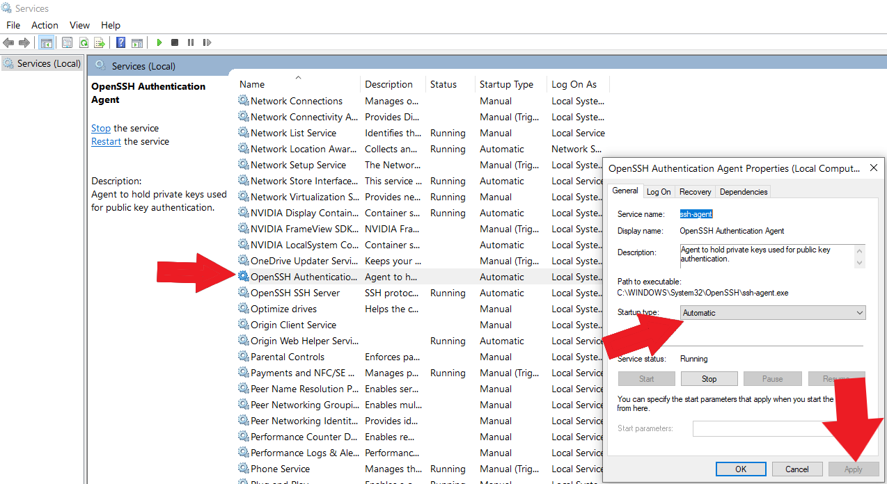Click the highlighted ssh-agent service name field
This screenshot has height=484, width=887.
[x=696, y=214]
